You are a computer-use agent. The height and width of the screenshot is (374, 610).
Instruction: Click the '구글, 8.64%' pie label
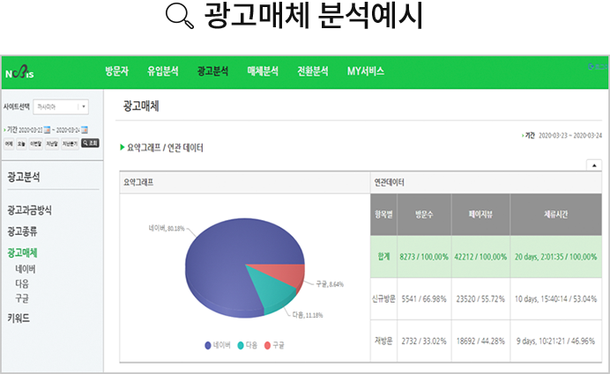(x=330, y=284)
